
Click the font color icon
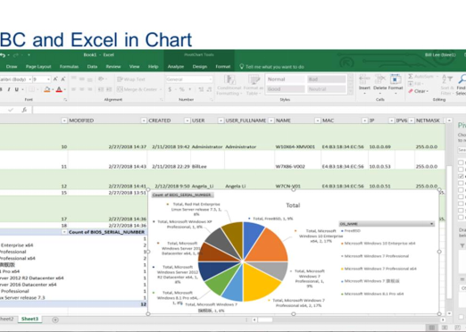point(59,89)
